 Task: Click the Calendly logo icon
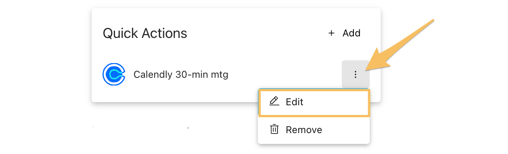tap(114, 74)
